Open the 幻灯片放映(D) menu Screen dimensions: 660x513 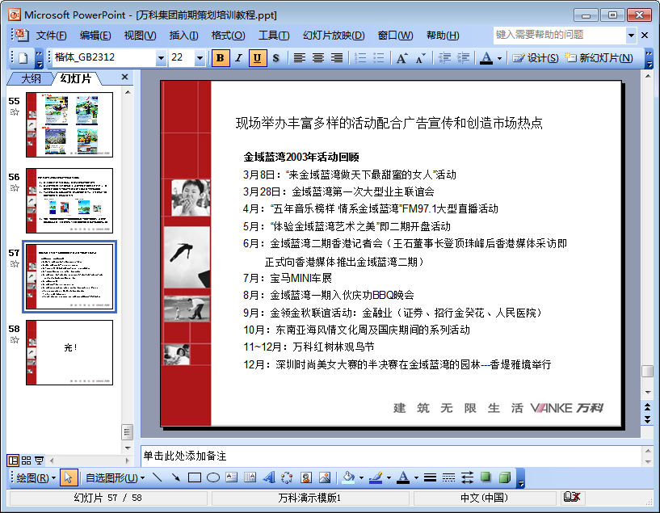pyautogui.click(x=334, y=36)
